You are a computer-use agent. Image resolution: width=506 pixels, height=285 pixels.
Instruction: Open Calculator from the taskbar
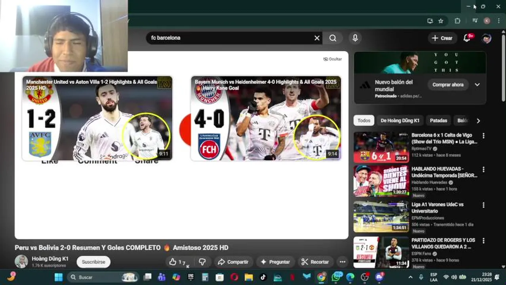point(205,277)
